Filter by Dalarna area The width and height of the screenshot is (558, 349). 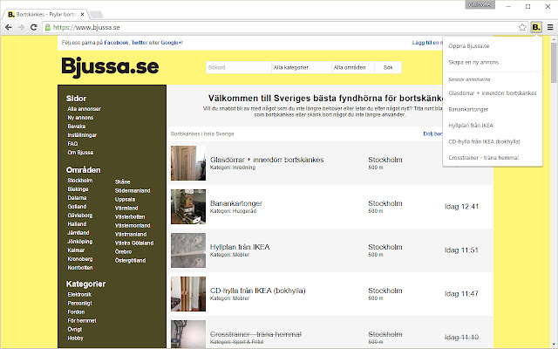click(x=77, y=198)
